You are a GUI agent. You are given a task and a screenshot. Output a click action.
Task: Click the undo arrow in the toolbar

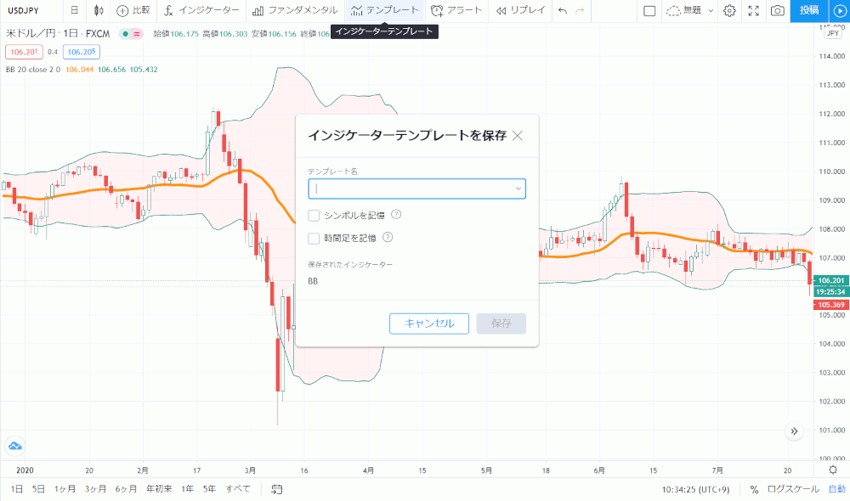pos(562,11)
